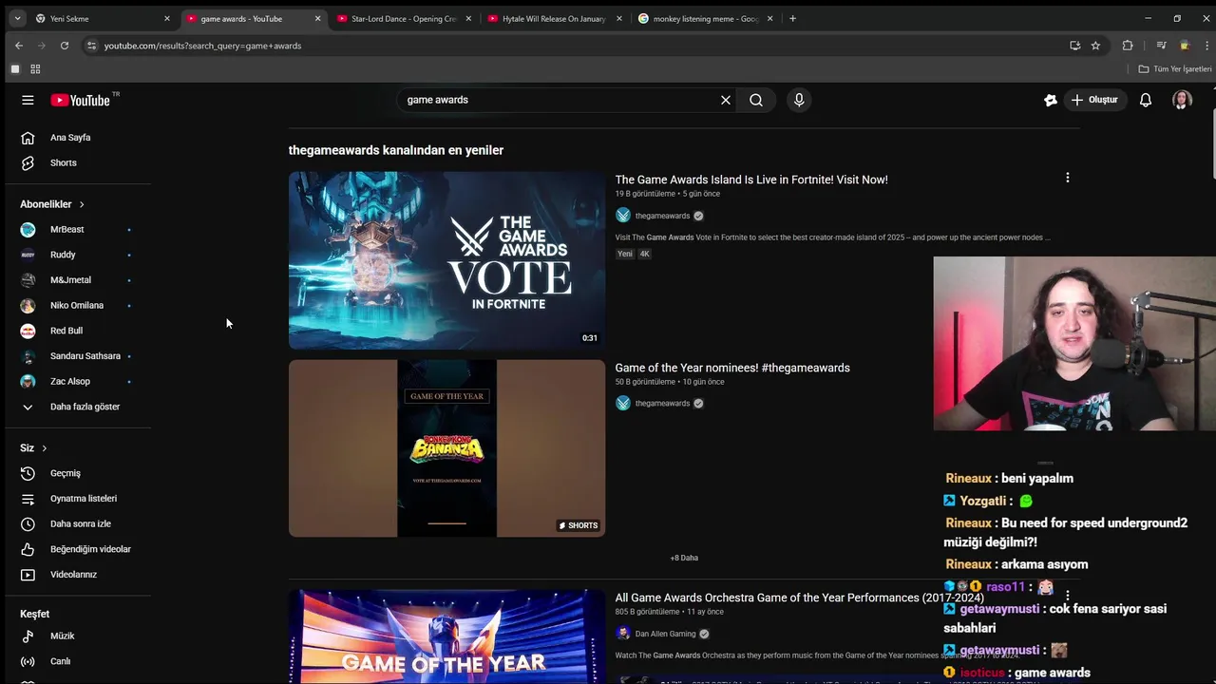Open title Game of the Year nominees
This screenshot has width=1216, height=684.
click(x=732, y=368)
